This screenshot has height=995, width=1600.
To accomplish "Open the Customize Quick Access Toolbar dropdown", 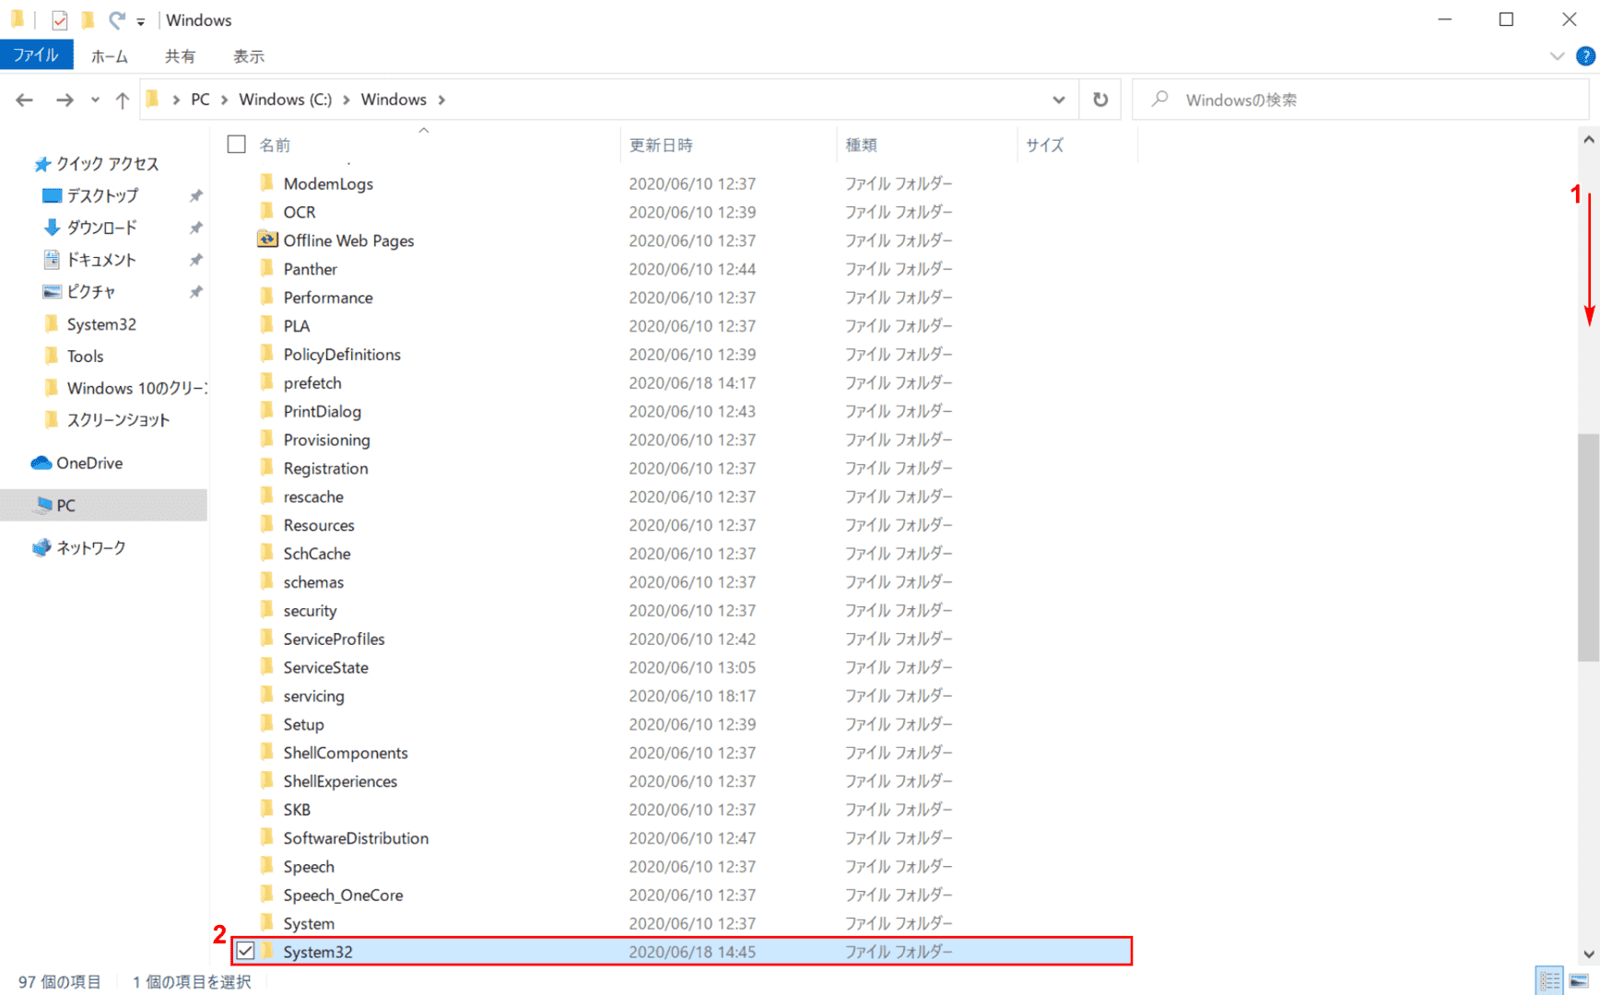I will (x=141, y=21).
